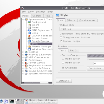Click the Background icon in tree

(x=29, y=22)
